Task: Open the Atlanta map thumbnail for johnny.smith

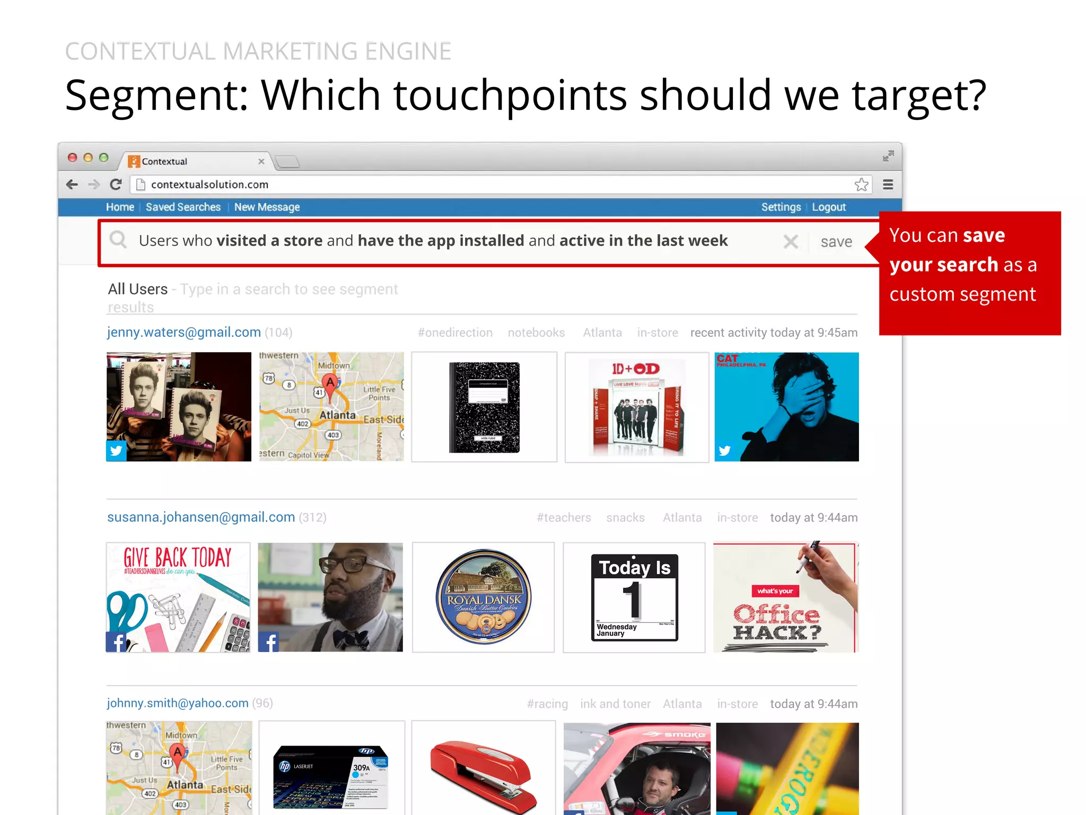Action: click(179, 768)
